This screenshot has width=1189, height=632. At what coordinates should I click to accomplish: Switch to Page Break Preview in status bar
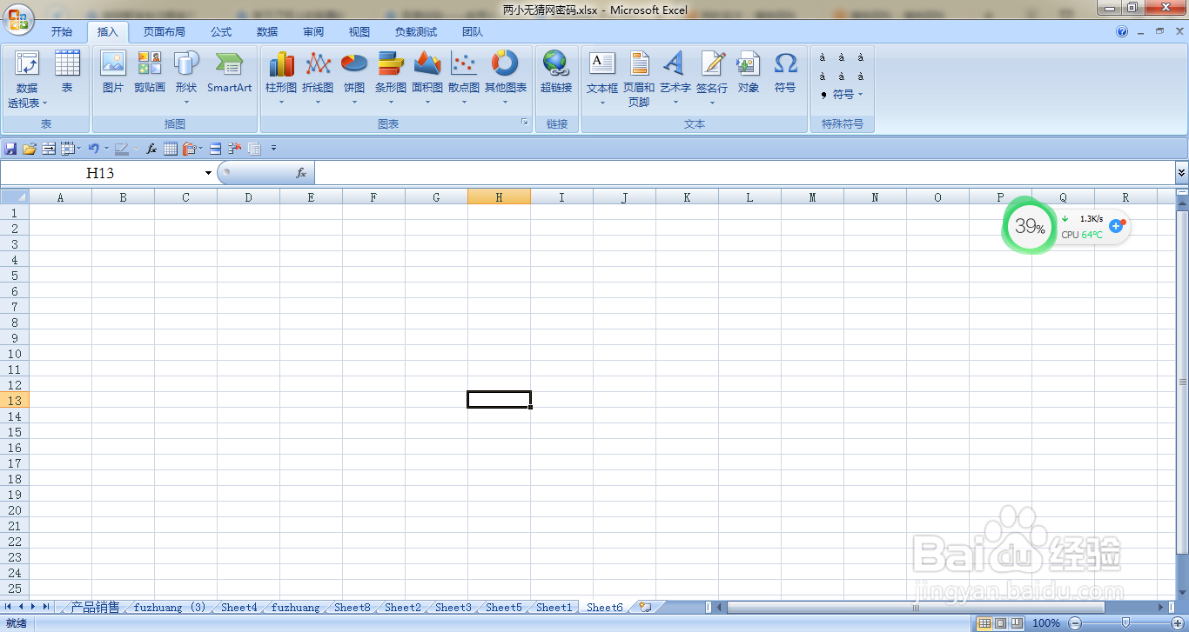click(1016, 623)
